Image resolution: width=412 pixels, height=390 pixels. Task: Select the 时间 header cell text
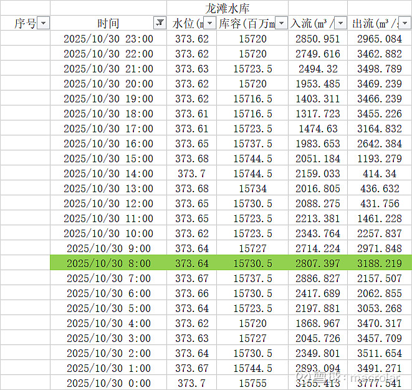[x=108, y=24]
